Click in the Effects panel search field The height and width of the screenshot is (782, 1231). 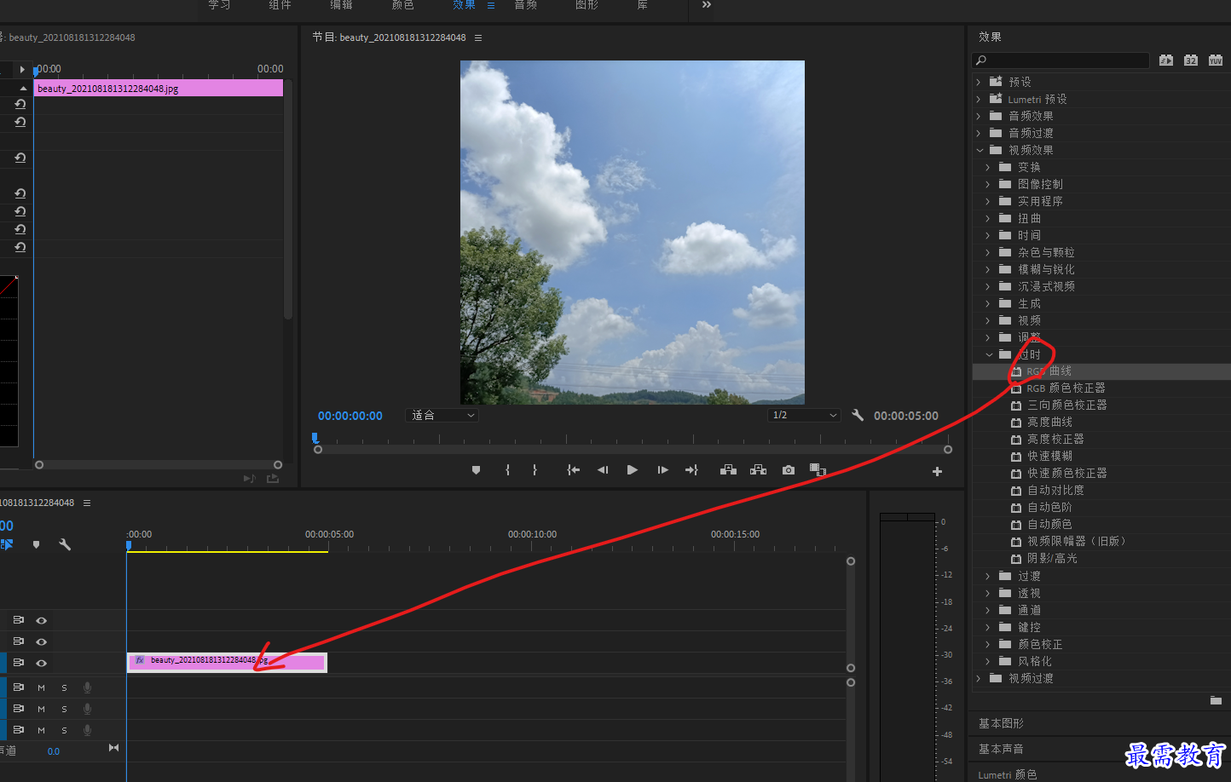coord(1061,60)
